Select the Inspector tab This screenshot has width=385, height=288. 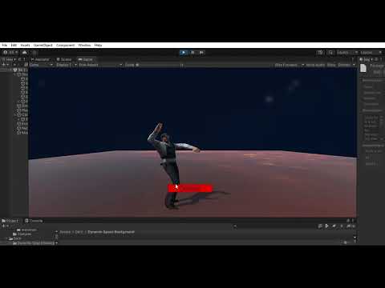click(x=367, y=59)
